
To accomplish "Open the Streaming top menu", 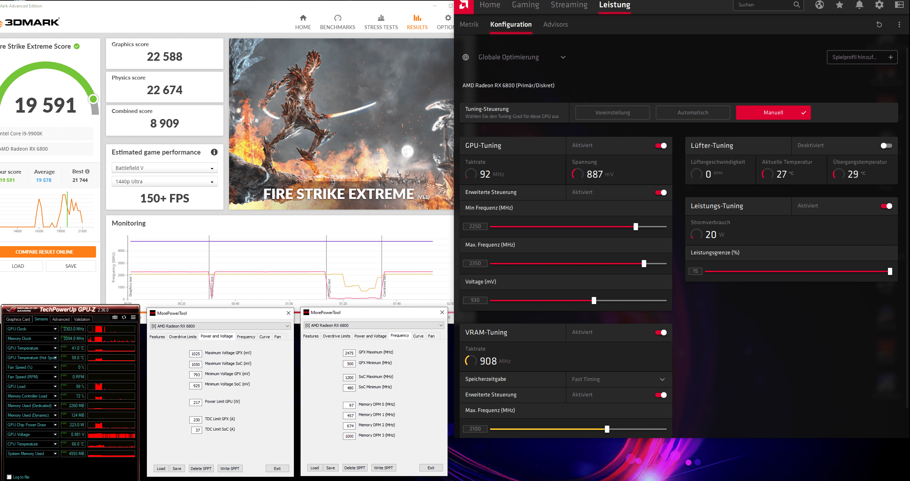I will point(569,5).
